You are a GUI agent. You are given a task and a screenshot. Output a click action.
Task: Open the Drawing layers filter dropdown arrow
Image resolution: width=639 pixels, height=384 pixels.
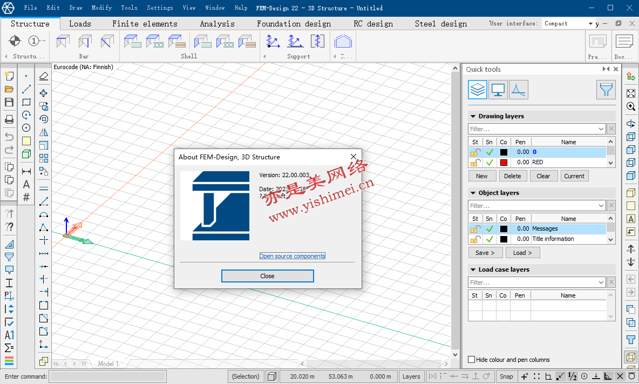coord(601,129)
